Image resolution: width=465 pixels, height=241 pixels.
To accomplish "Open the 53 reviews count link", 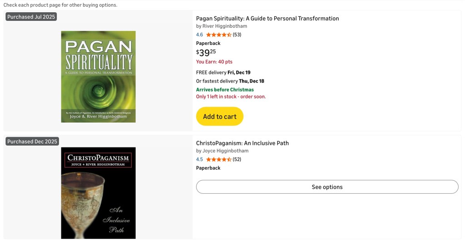I will click(x=237, y=35).
